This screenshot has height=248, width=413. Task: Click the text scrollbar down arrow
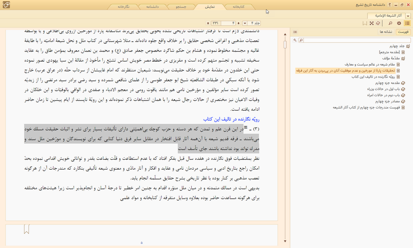285,241
